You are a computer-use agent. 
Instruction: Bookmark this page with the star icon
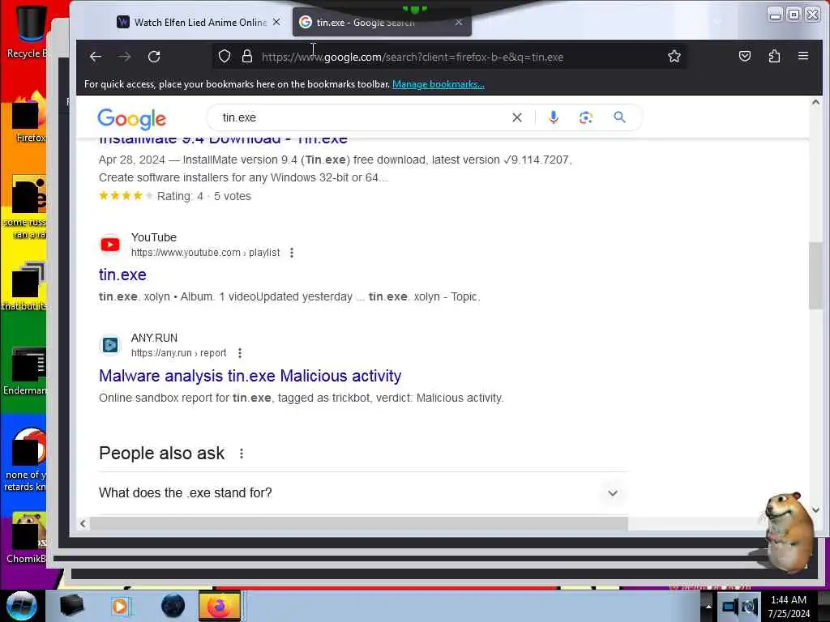click(674, 56)
